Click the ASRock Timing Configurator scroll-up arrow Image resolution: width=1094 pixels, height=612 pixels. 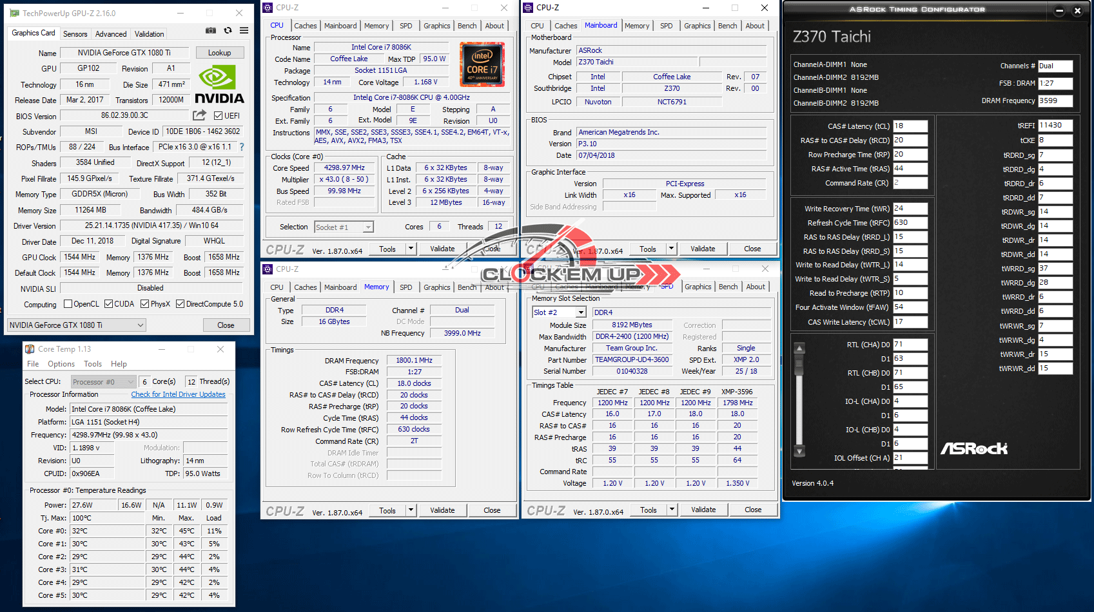point(799,349)
